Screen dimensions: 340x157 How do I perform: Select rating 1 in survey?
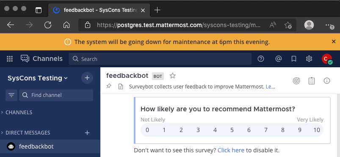tap(164, 130)
